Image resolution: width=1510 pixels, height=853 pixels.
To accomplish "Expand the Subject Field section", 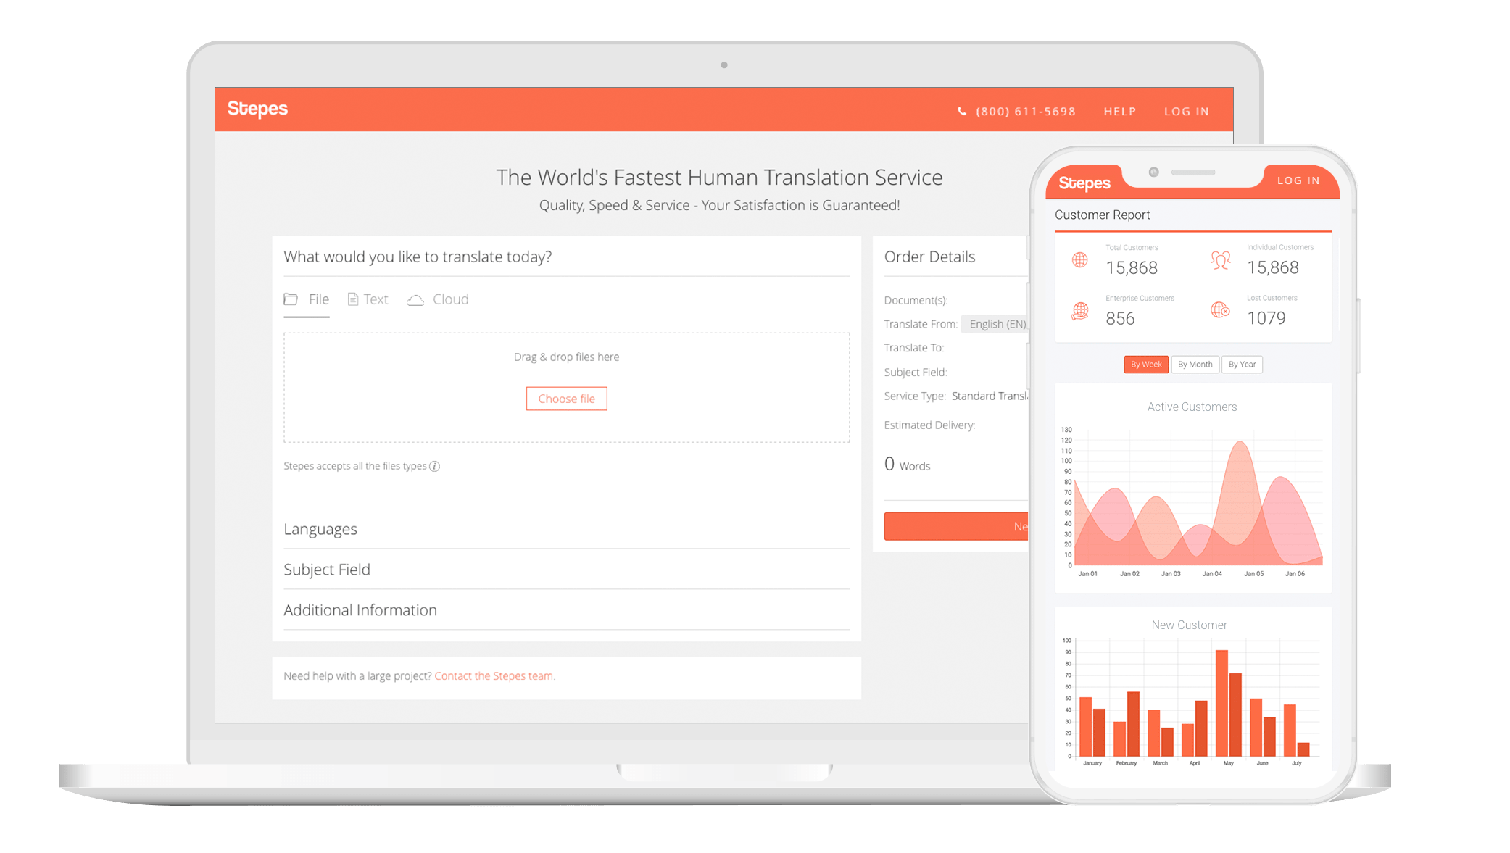I will coord(566,570).
